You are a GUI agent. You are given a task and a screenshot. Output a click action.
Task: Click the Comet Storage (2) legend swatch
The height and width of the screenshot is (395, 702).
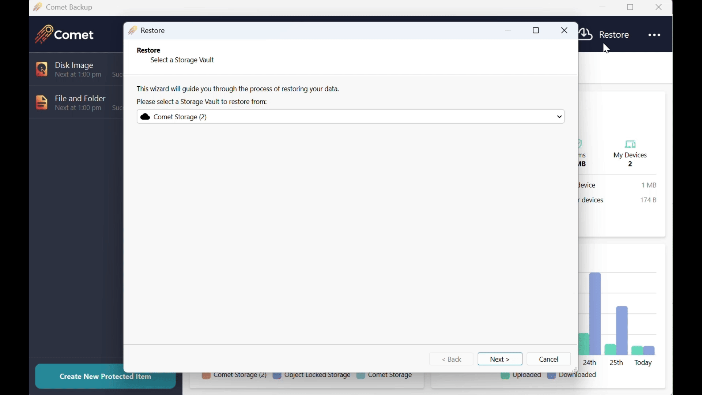(x=206, y=376)
